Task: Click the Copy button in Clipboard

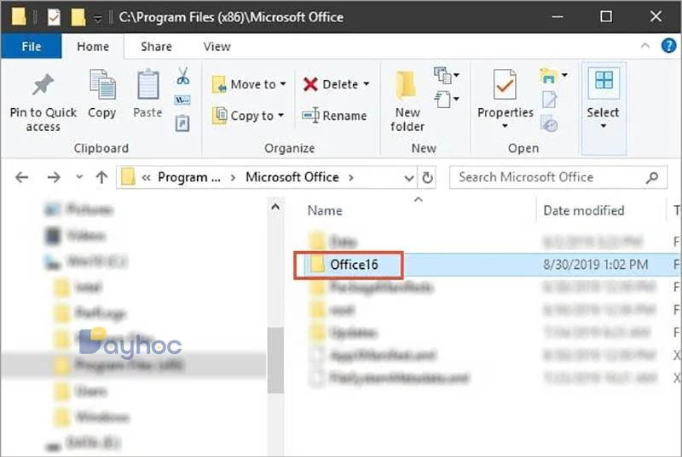Action: (x=102, y=94)
